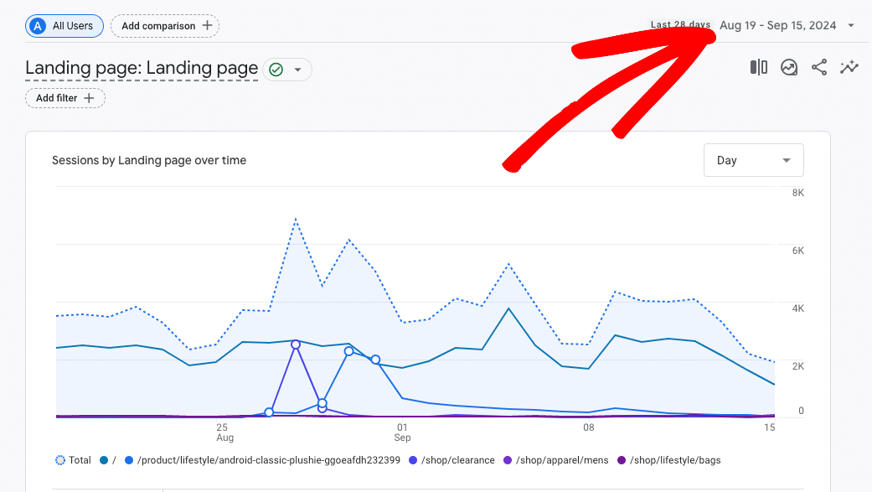Click the green report status checkmark
The height and width of the screenshot is (492, 872).
pos(276,70)
